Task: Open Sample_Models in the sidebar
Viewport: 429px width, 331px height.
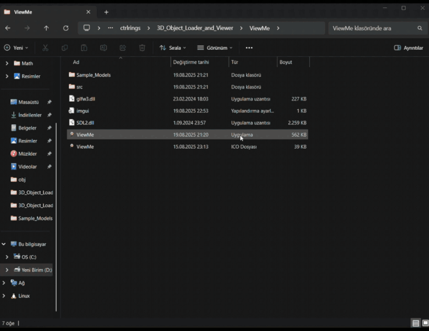Action: [x=35, y=218]
